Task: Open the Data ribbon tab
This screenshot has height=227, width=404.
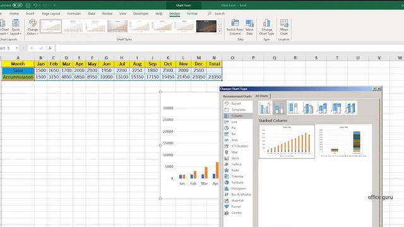Action: 92,13
